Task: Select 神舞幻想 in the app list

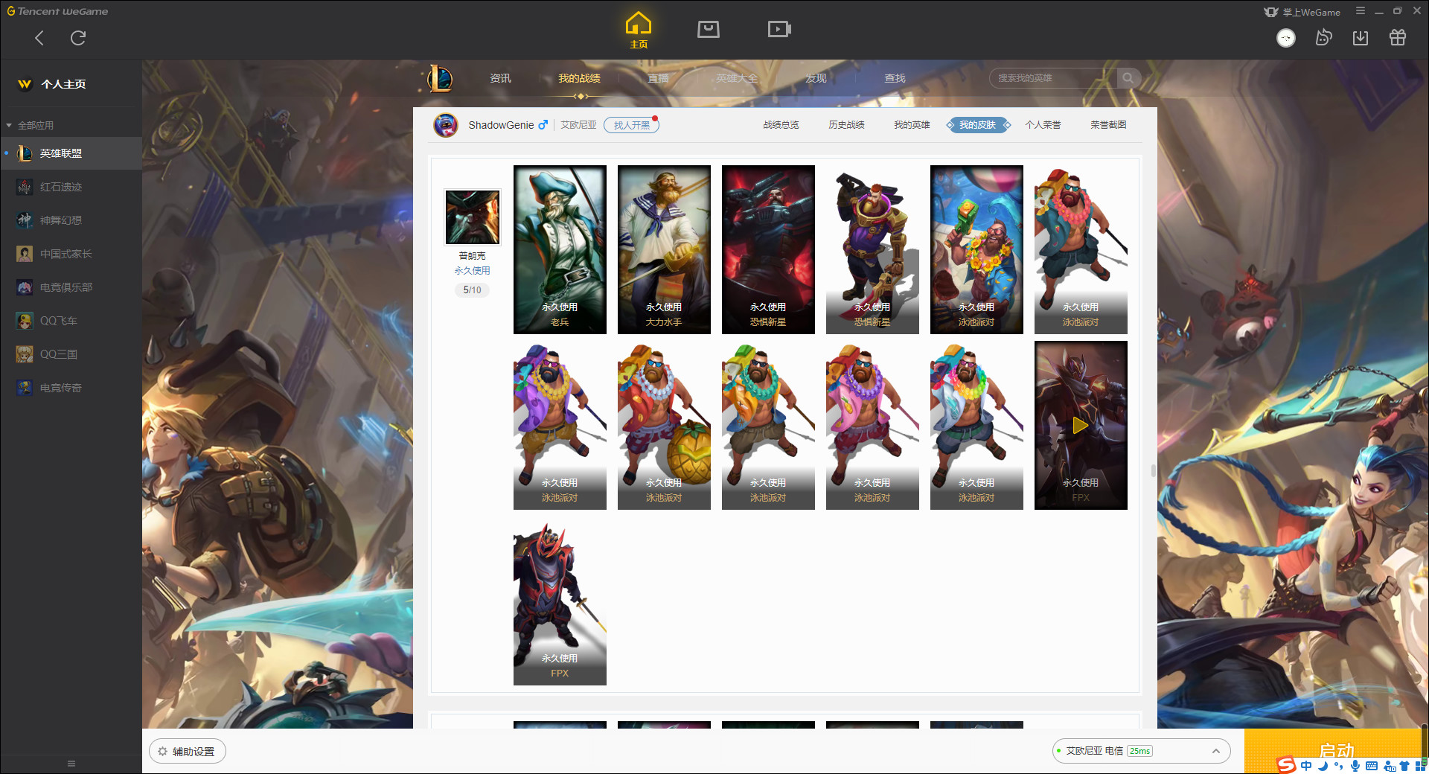Action: [71, 220]
